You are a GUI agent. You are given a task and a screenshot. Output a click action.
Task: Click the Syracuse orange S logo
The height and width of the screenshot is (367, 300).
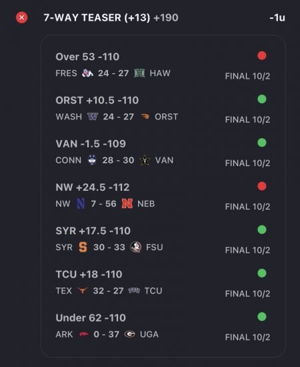83,247
